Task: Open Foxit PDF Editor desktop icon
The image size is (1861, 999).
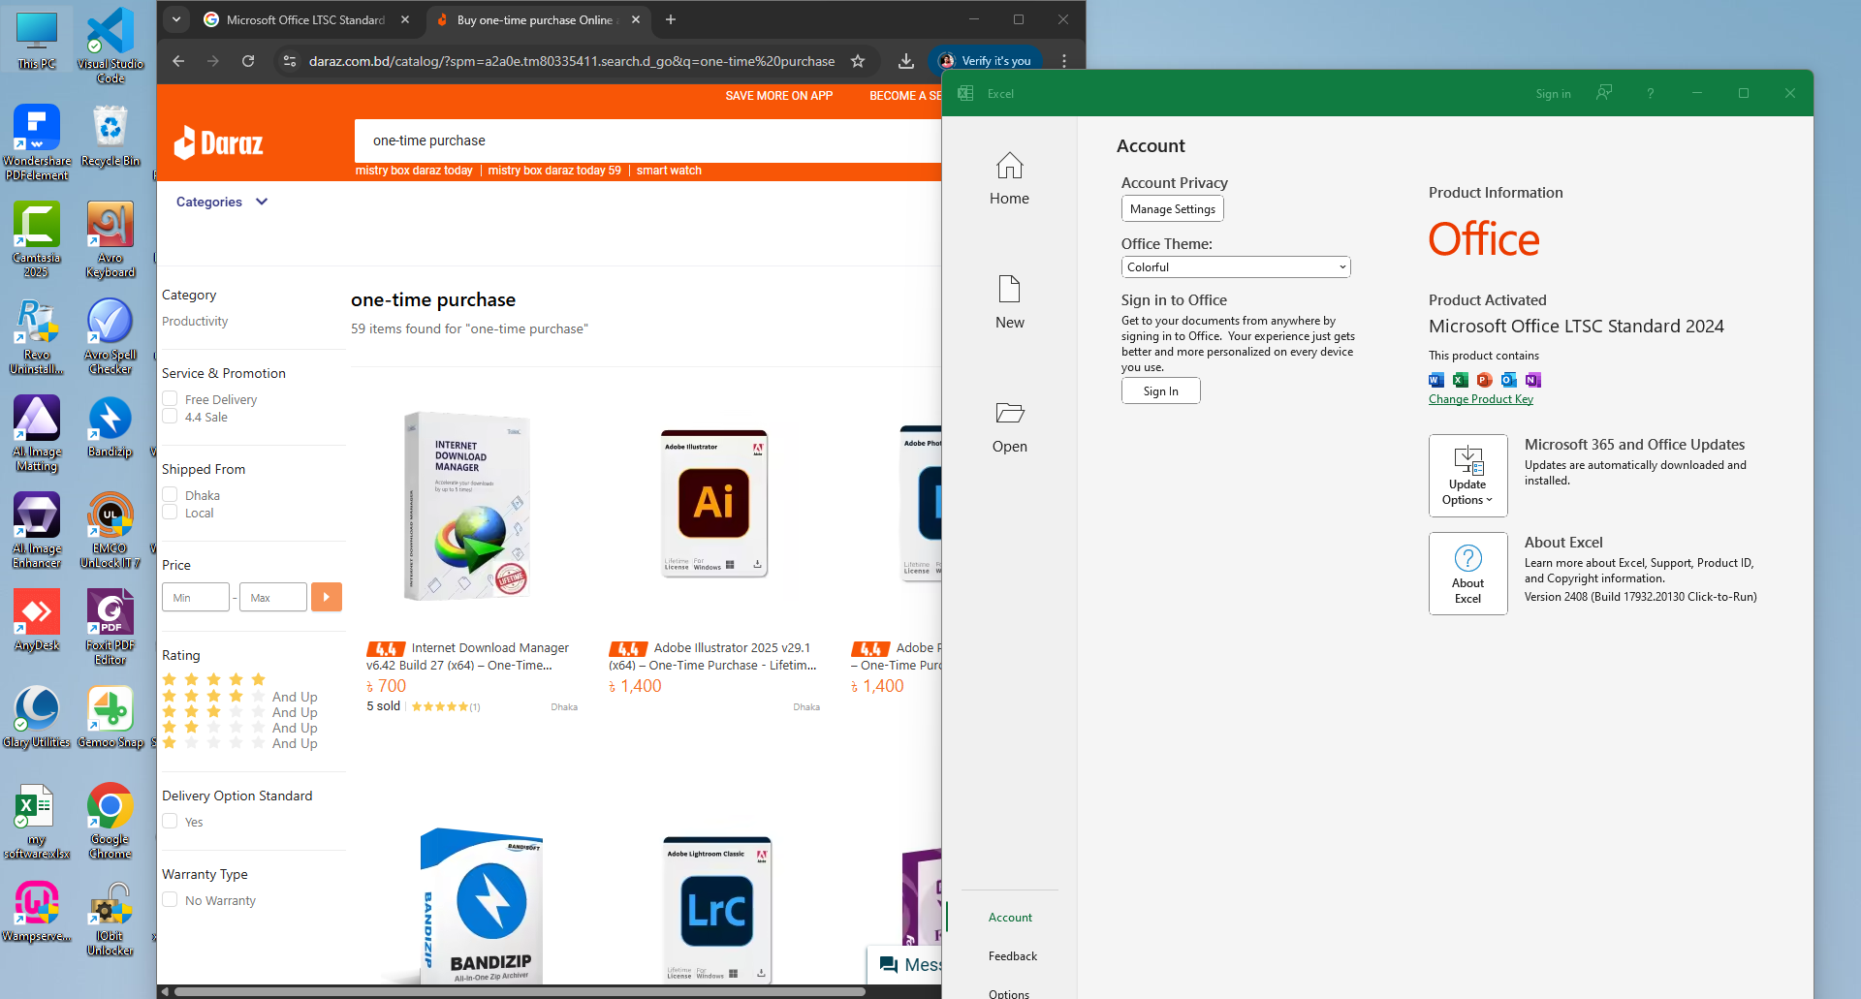Action: pos(110,627)
